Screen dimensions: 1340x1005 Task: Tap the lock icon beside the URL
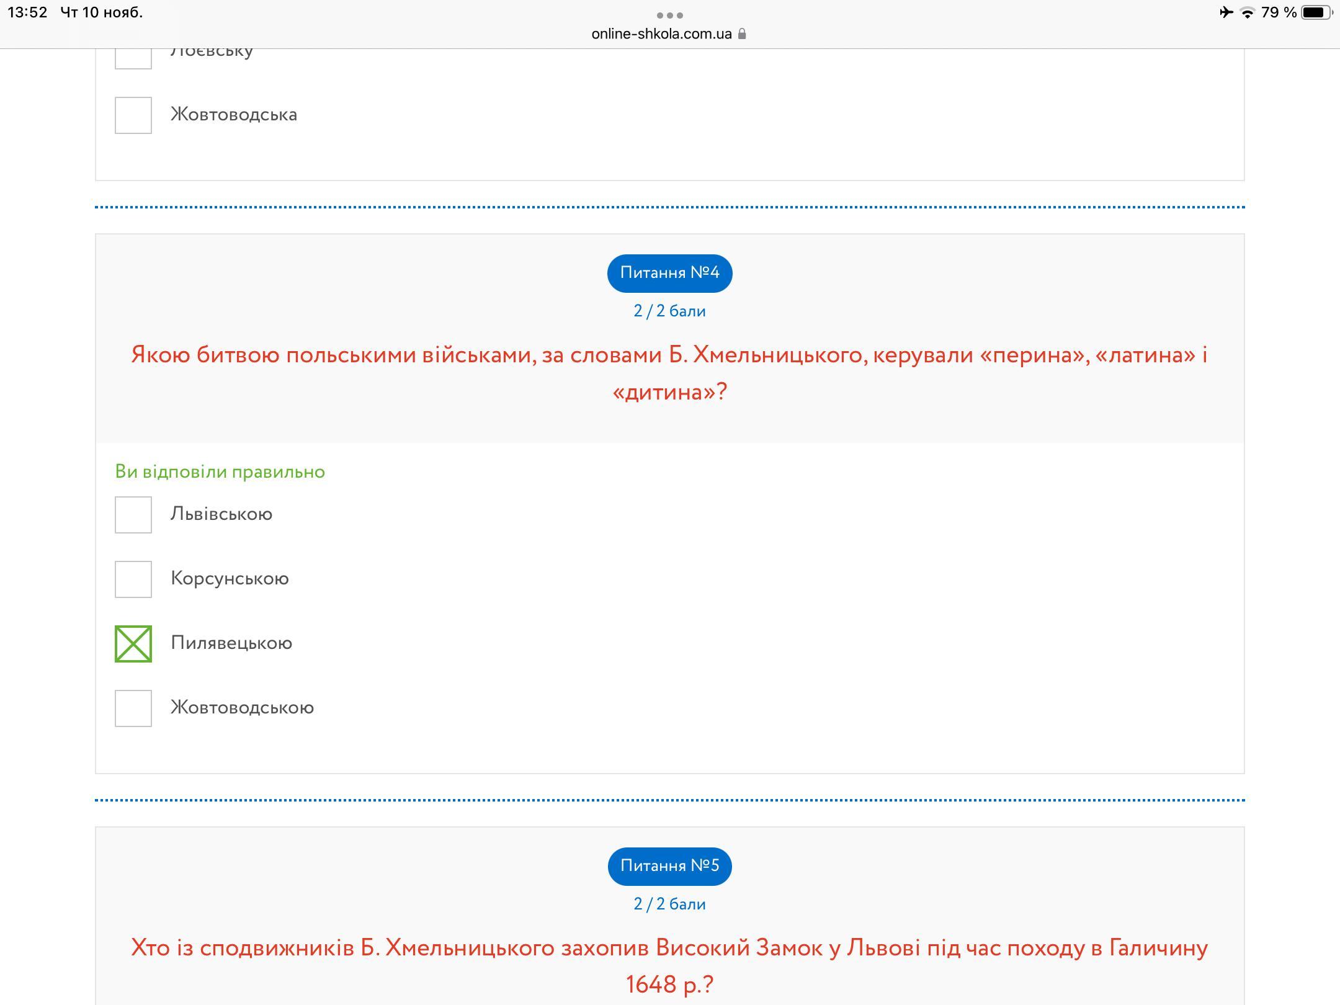(742, 34)
